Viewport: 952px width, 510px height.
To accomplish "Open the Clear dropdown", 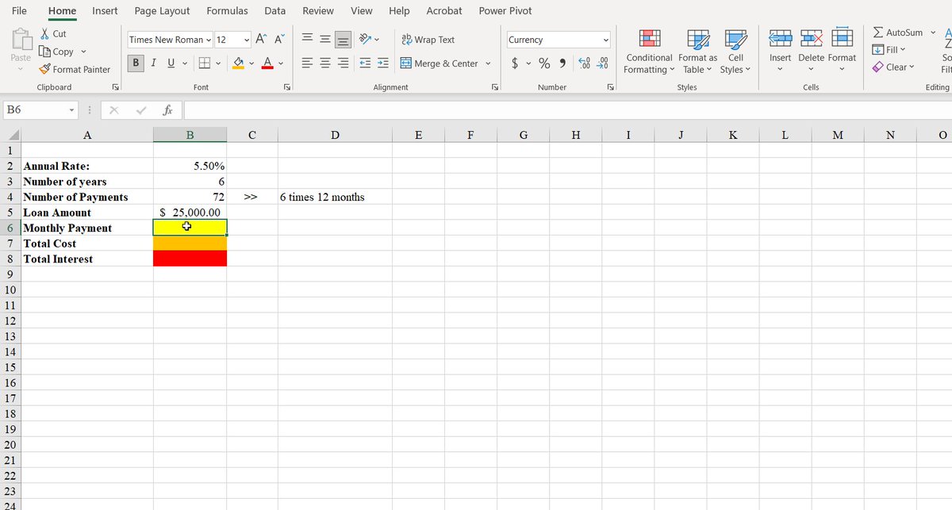I will pyautogui.click(x=892, y=67).
